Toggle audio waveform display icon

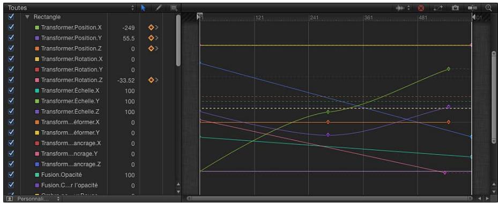[x=400, y=8]
